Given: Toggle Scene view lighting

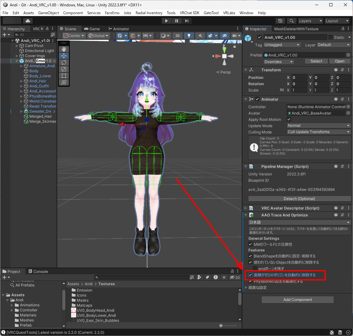Looking at the screenshot, I should (189, 36).
